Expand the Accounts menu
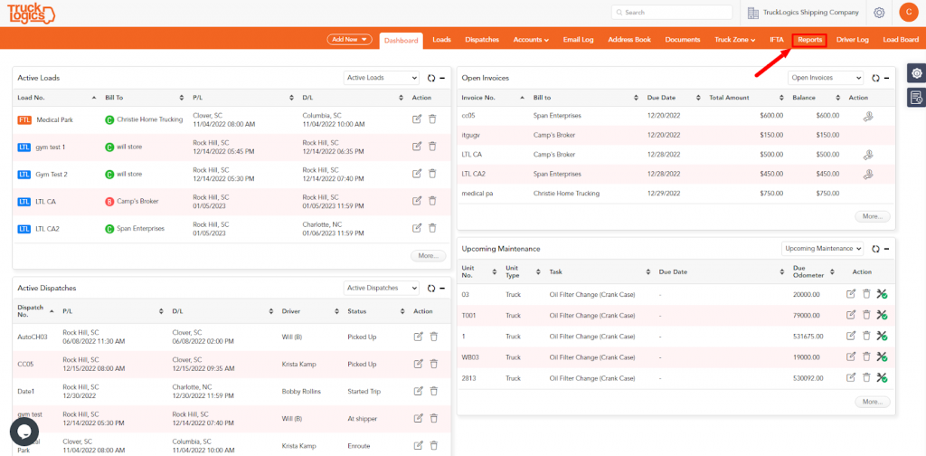926x456 pixels. [531, 40]
